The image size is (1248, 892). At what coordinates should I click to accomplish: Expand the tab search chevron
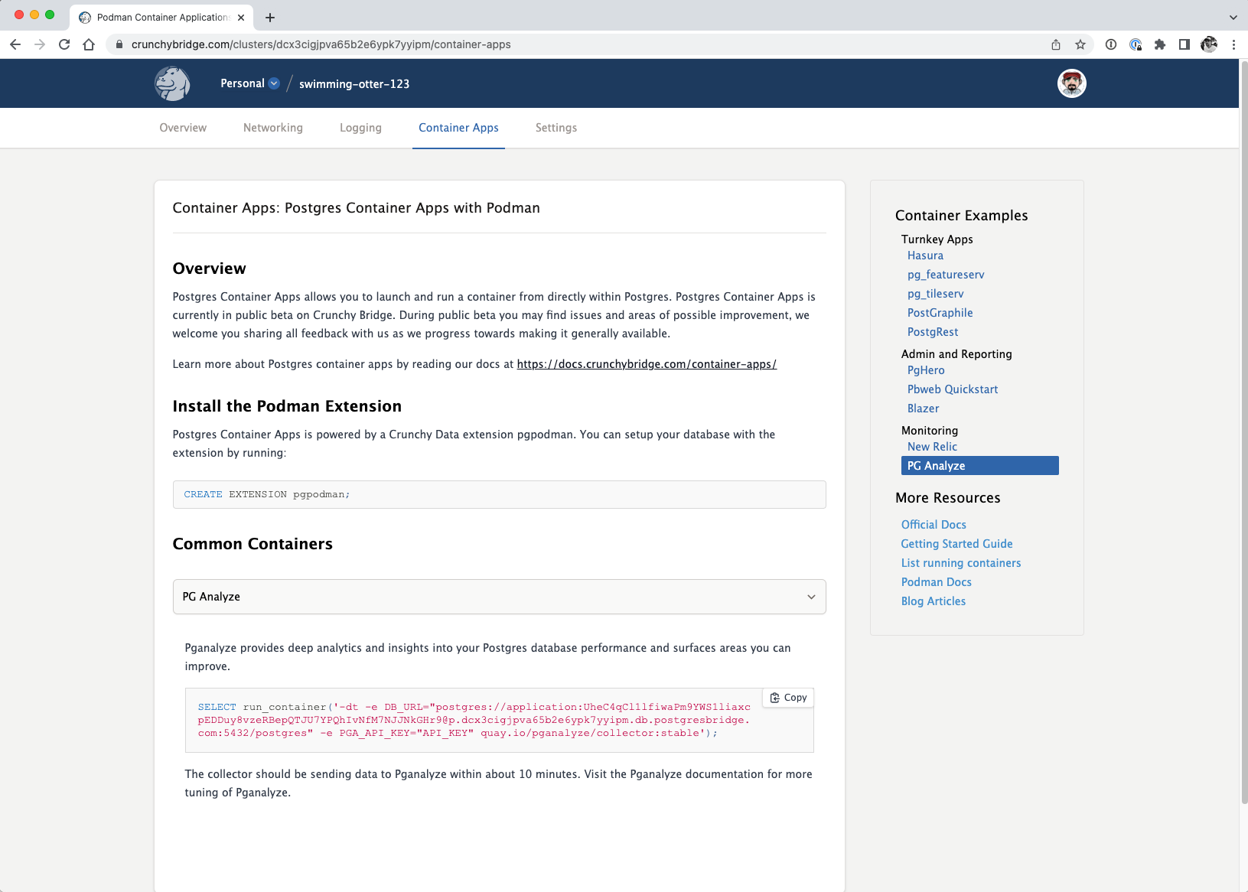(1233, 17)
